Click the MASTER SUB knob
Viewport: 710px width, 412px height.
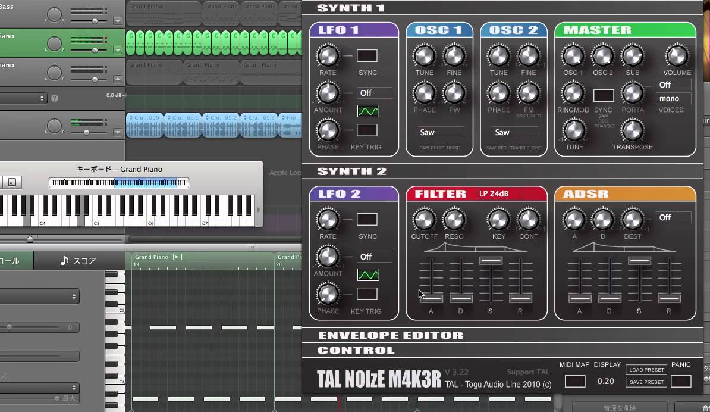click(x=633, y=56)
